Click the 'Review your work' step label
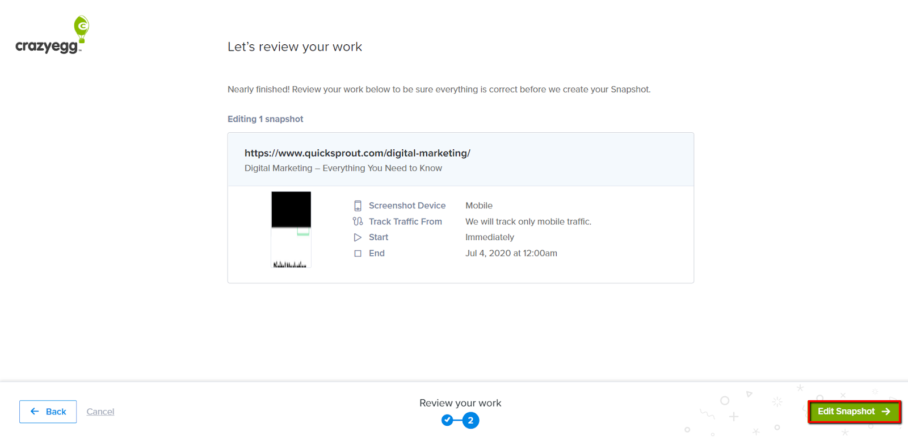The image size is (908, 440). pos(460,403)
